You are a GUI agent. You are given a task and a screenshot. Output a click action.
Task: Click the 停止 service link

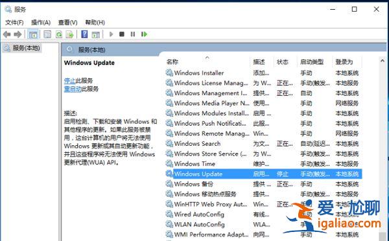tap(70, 80)
